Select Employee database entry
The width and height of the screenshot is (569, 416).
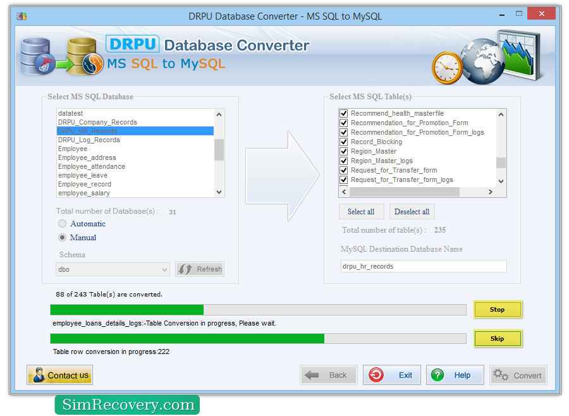click(135, 149)
